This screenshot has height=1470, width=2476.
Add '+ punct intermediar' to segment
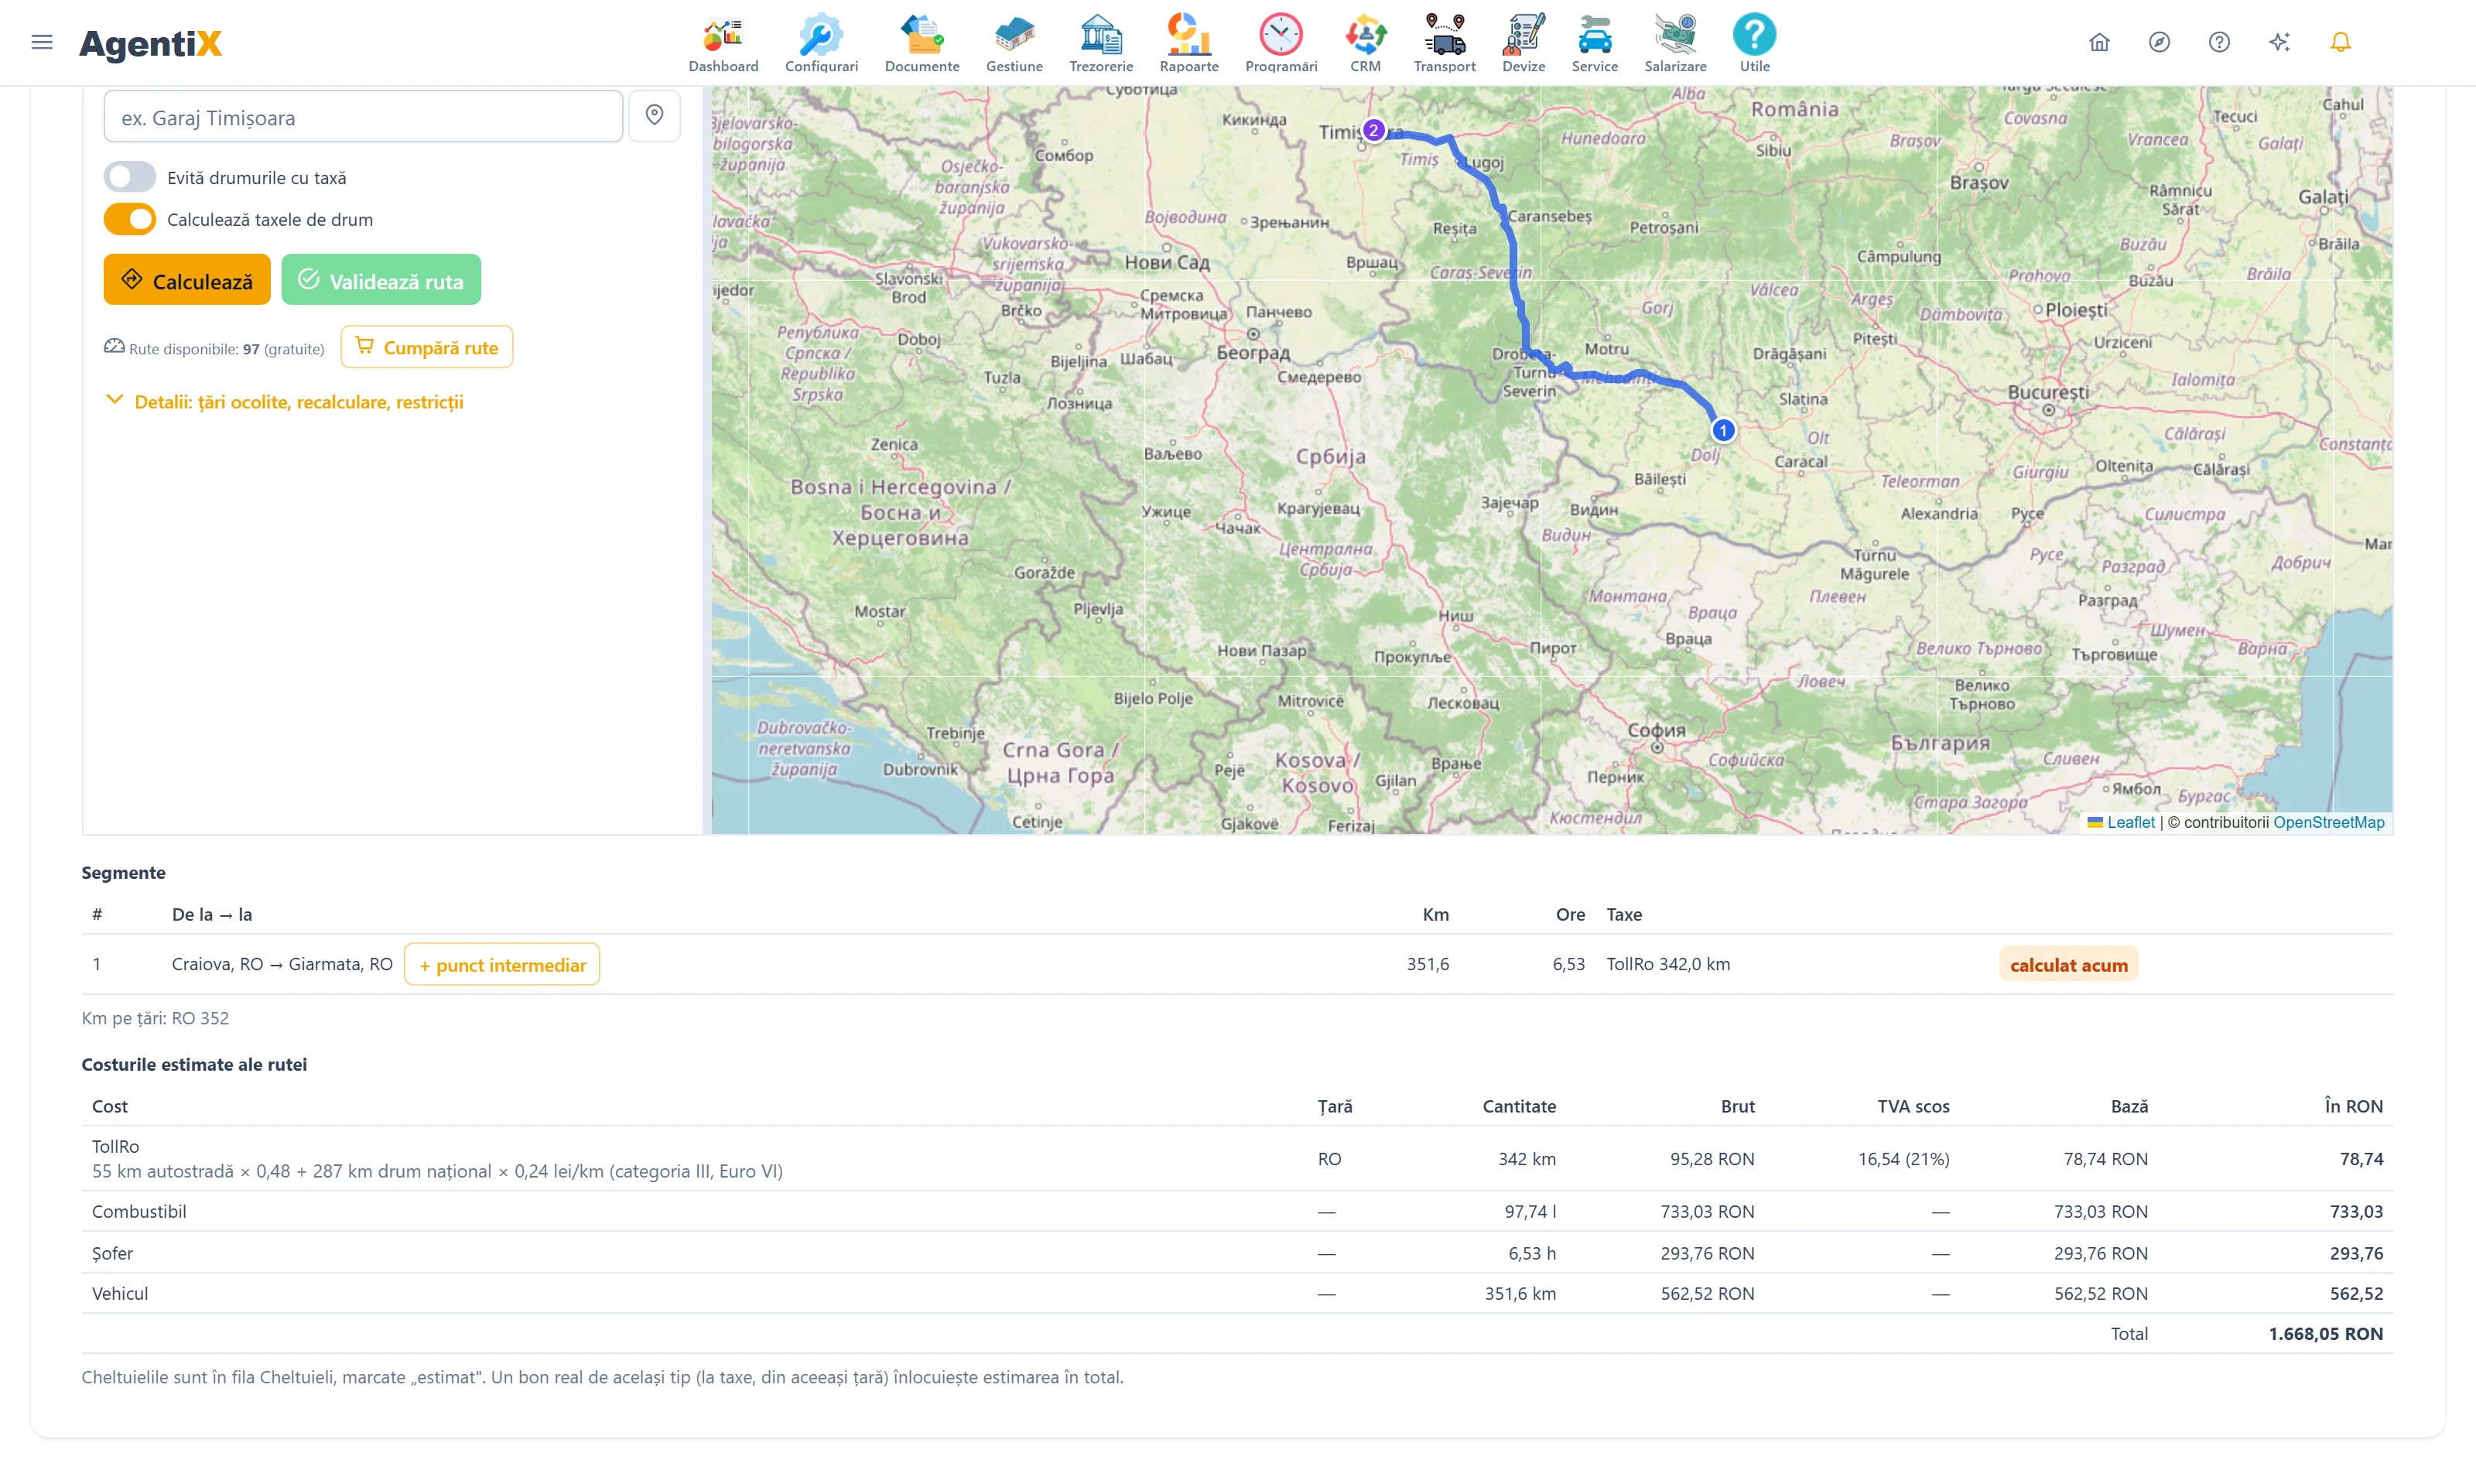tap(501, 965)
